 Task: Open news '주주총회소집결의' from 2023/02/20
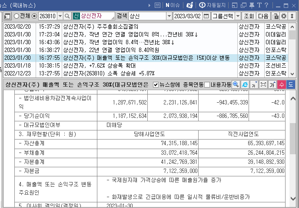tap(146, 26)
